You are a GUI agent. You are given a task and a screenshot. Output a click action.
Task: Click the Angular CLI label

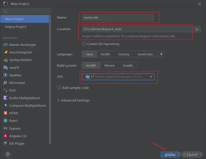tap(18, 136)
